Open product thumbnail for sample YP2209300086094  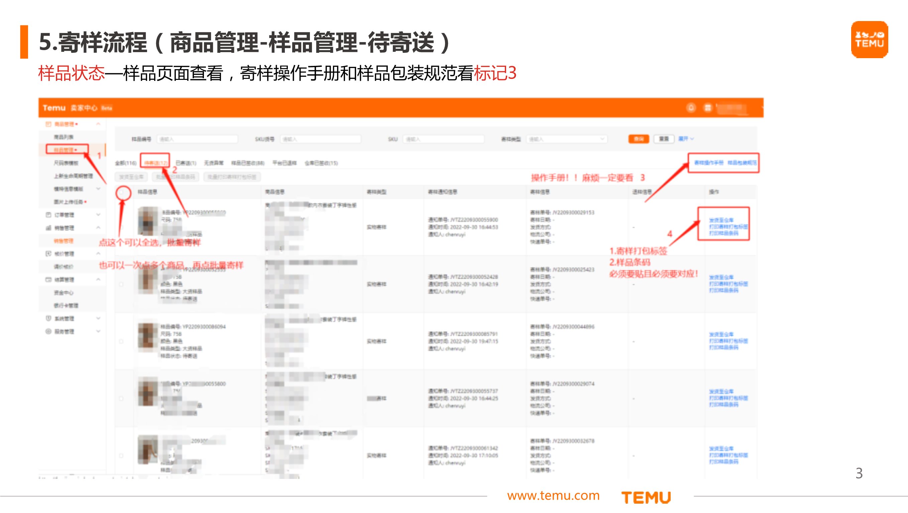tap(148, 338)
